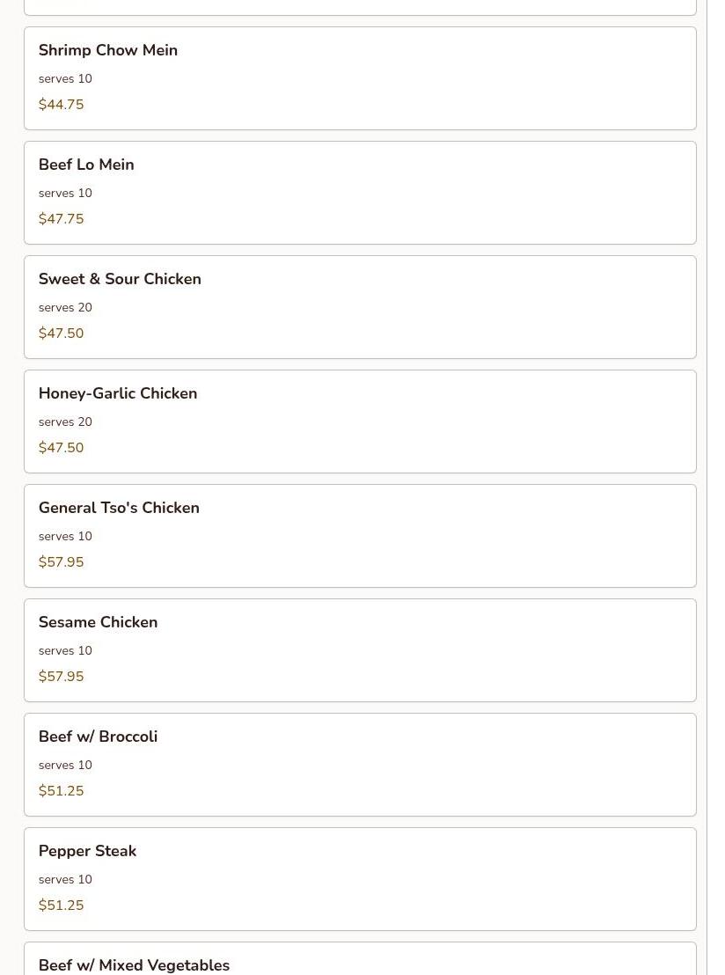725x975 pixels.
Task: Open the Shrimp Chow Mein menu card
Action: [x=360, y=78]
